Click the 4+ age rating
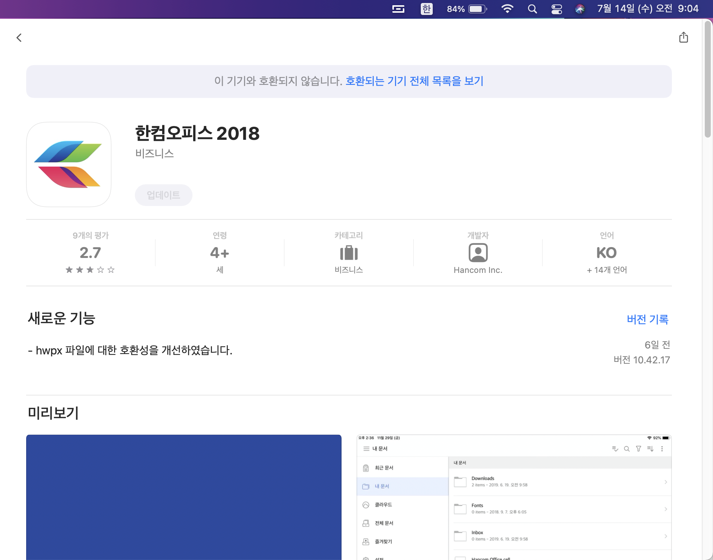The height and width of the screenshot is (560, 713). [220, 253]
